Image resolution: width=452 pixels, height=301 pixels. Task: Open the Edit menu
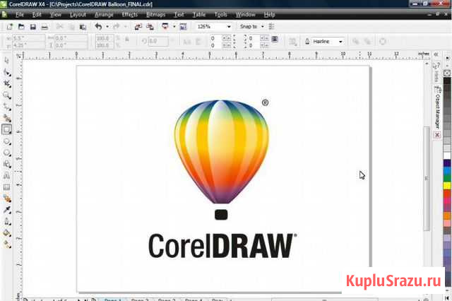37,15
